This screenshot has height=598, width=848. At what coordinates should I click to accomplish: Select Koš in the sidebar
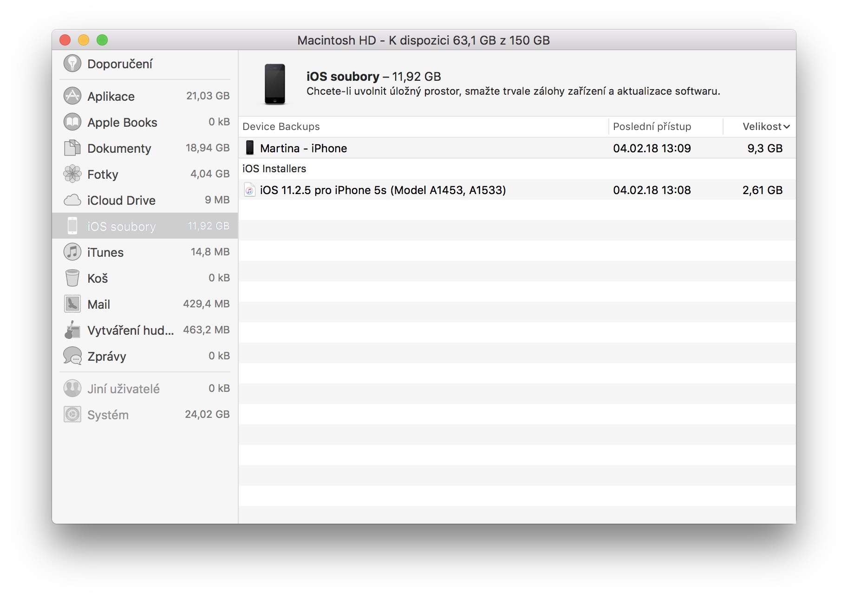tap(145, 278)
